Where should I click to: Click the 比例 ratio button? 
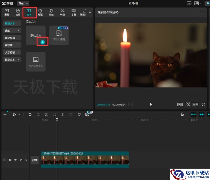(x=195, y=105)
